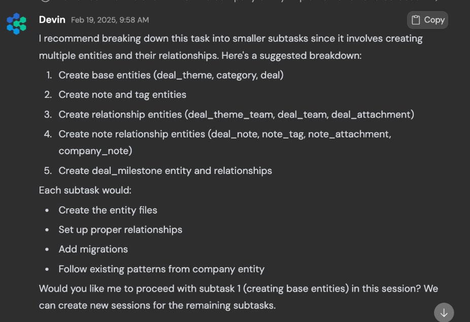Screen dimensions: 470x322
Task: Click step 4 "Create note relationship entities" line
Action: [224, 134]
